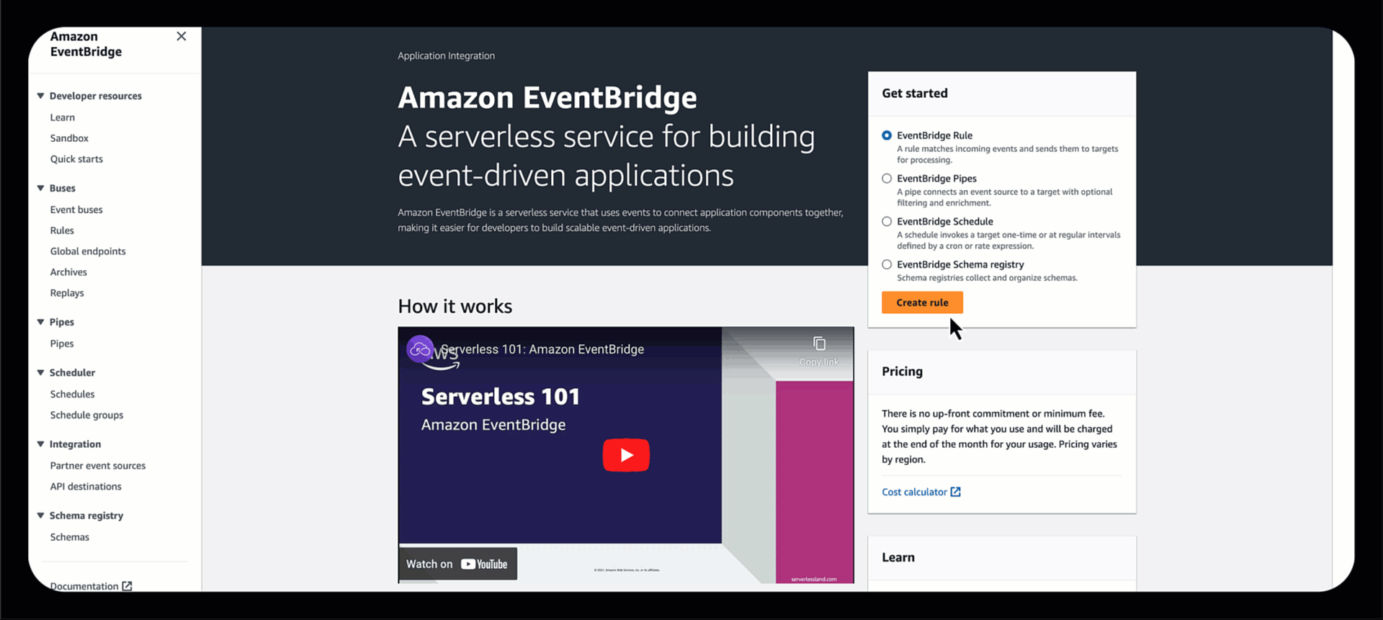
Task: Collapse the Buses section
Action: click(x=40, y=188)
